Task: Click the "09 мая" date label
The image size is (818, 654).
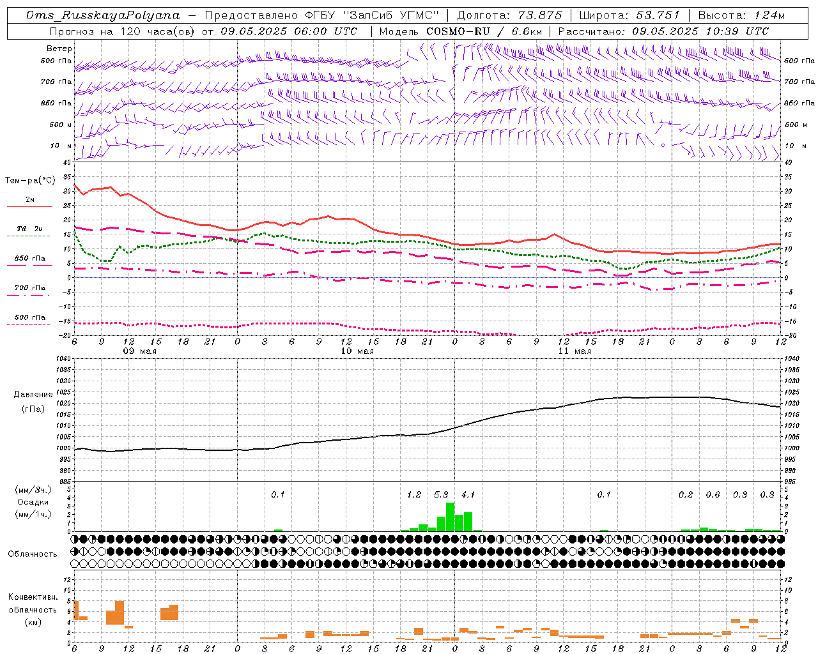Action: coord(139,351)
